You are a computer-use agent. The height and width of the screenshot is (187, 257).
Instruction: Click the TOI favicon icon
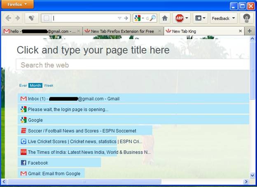pyautogui.click(x=23, y=152)
